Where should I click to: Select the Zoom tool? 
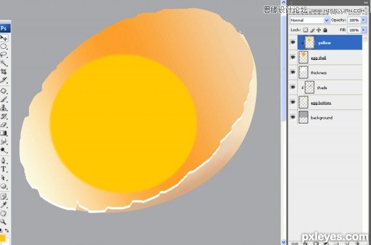point(4,222)
